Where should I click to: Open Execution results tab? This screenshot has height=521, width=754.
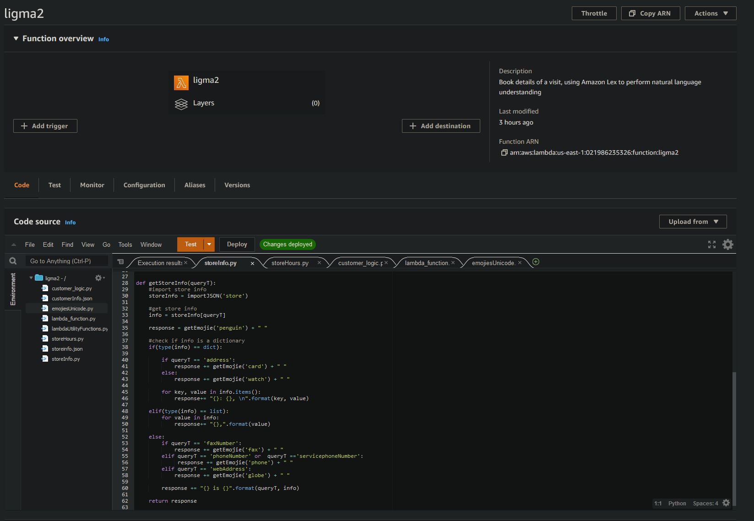click(160, 263)
